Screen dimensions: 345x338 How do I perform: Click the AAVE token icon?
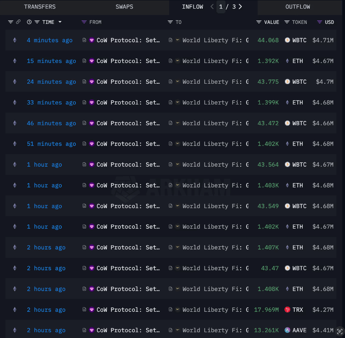[x=288, y=331]
